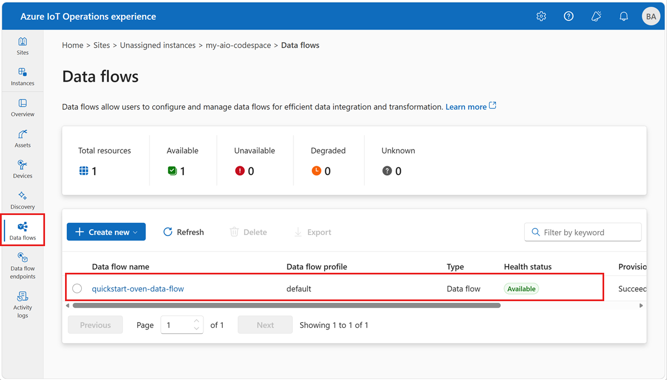Click the search magnifier in filter box

536,232
